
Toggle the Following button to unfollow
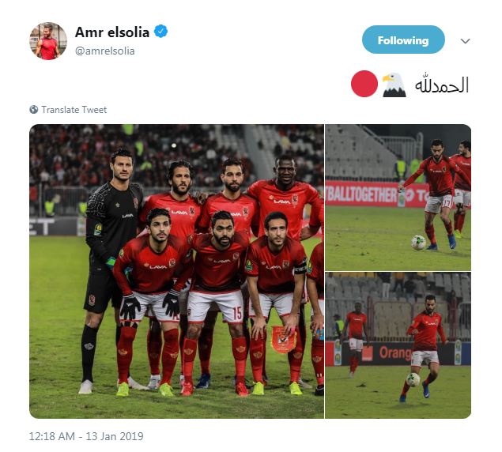(403, 40)
